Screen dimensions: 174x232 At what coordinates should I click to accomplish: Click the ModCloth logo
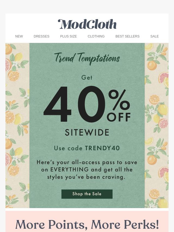[87, 24]
